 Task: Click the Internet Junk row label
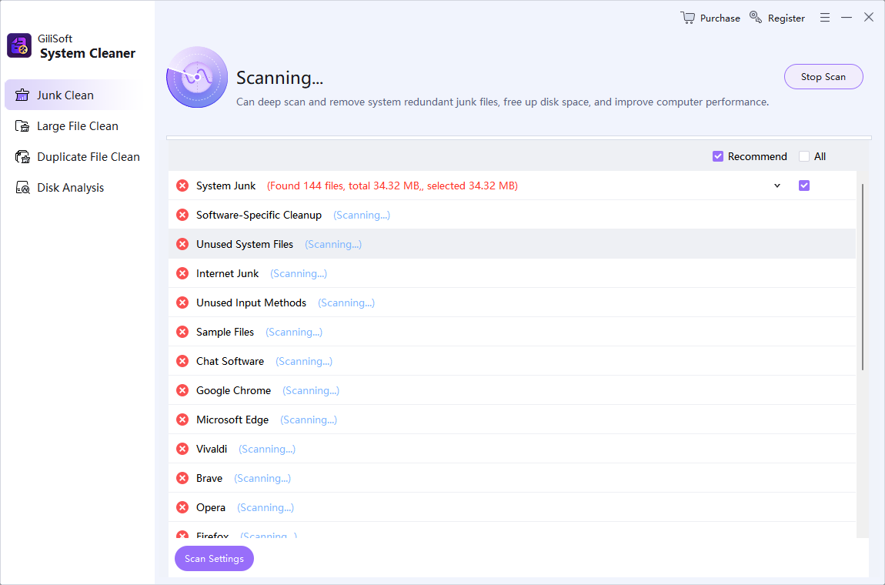pos(228,273)
